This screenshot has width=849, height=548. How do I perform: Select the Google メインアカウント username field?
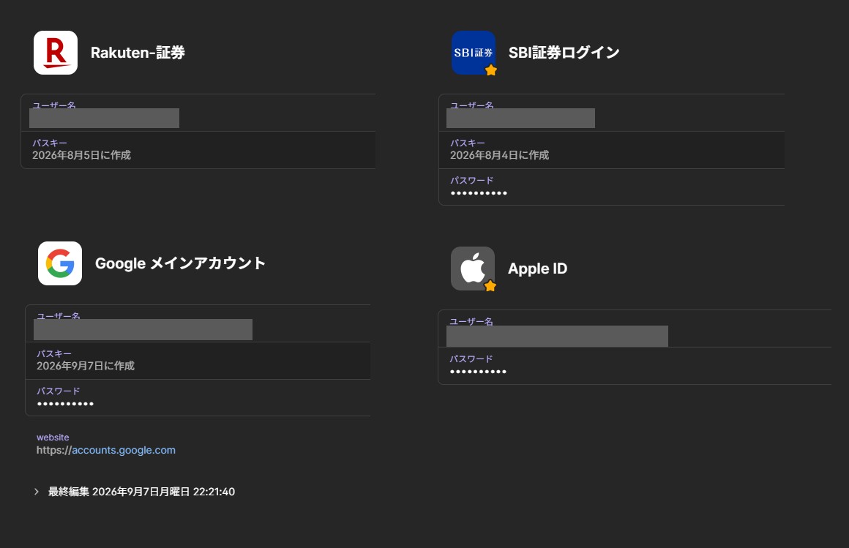198,323
